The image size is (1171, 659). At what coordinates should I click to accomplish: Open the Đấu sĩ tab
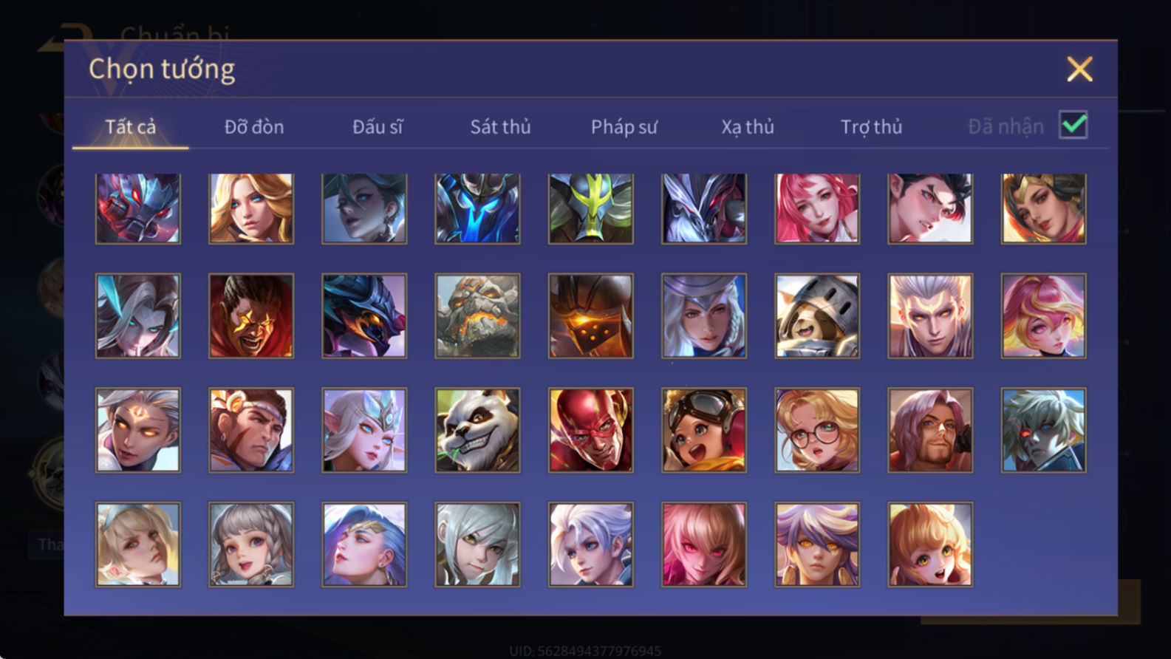click(378, 127)
